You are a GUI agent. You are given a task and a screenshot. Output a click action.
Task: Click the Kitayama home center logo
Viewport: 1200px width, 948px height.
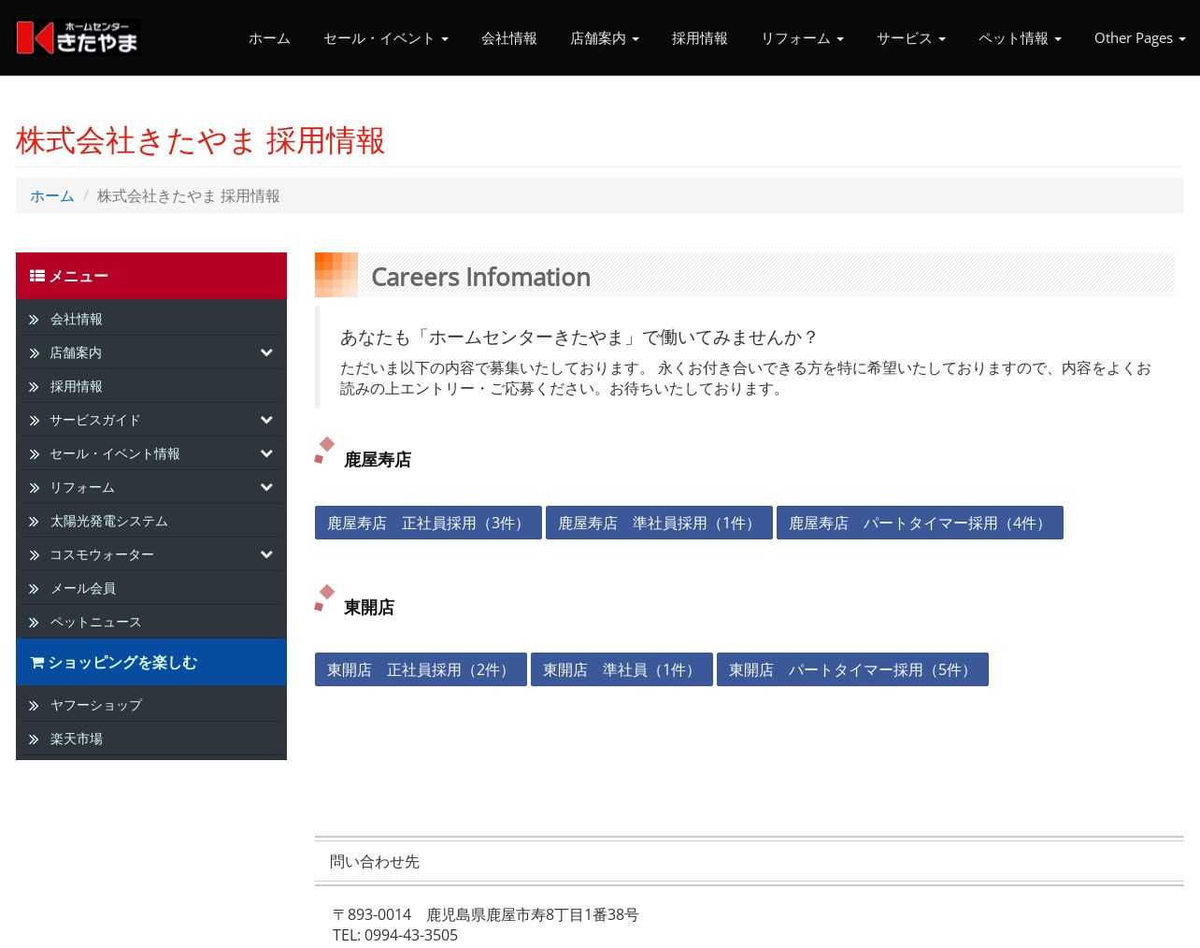pyautogui.click(x=79, y=37)
